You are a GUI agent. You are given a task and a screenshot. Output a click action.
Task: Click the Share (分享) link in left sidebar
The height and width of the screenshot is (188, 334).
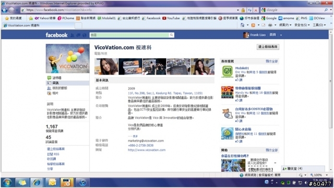click(x=50, y=169)
